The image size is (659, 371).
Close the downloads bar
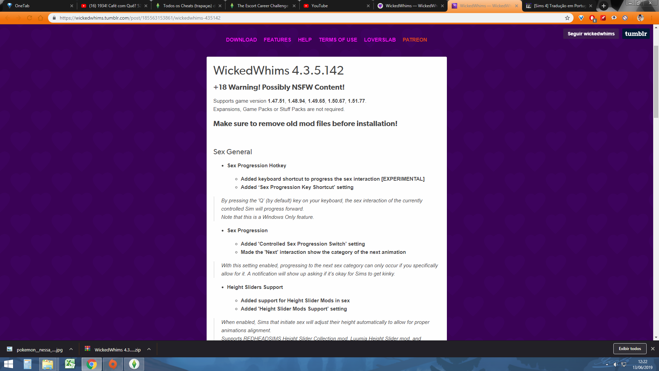click(653, 349)
